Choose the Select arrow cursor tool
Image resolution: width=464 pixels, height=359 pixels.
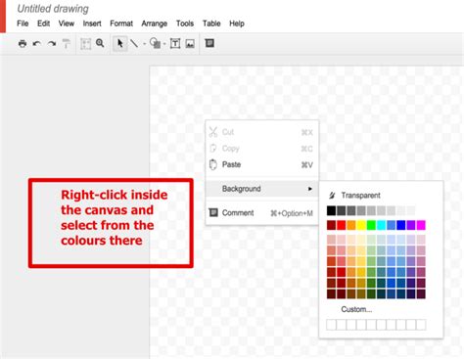tap(119, 43)
